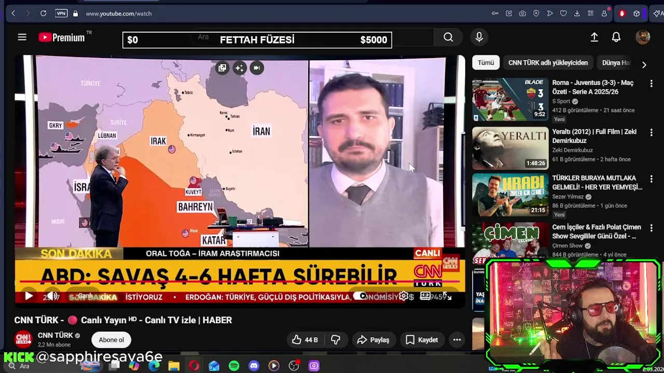Open the account avatar menu

(643, 37)
